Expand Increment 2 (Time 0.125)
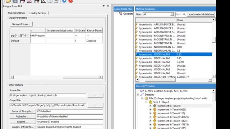The width and height of the screenshot is (230, 129). pos(150,113)
